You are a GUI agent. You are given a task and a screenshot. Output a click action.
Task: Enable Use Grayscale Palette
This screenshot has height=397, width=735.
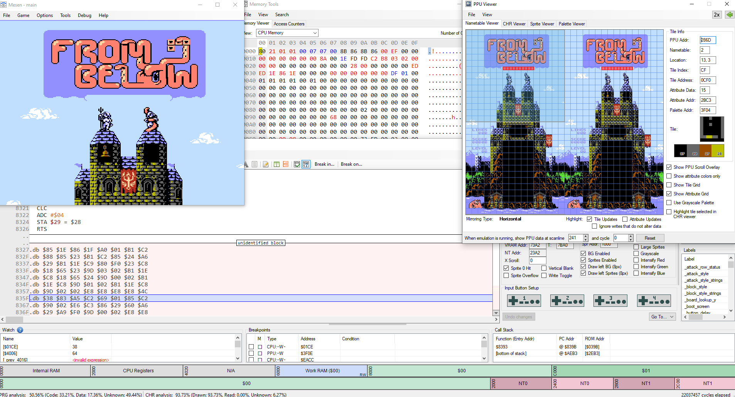click(x=669, y=203)
